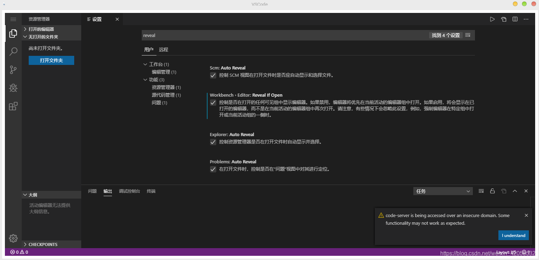Open the Search view in the activity bar
Screen dimensions: 539x260
(13, 52)
